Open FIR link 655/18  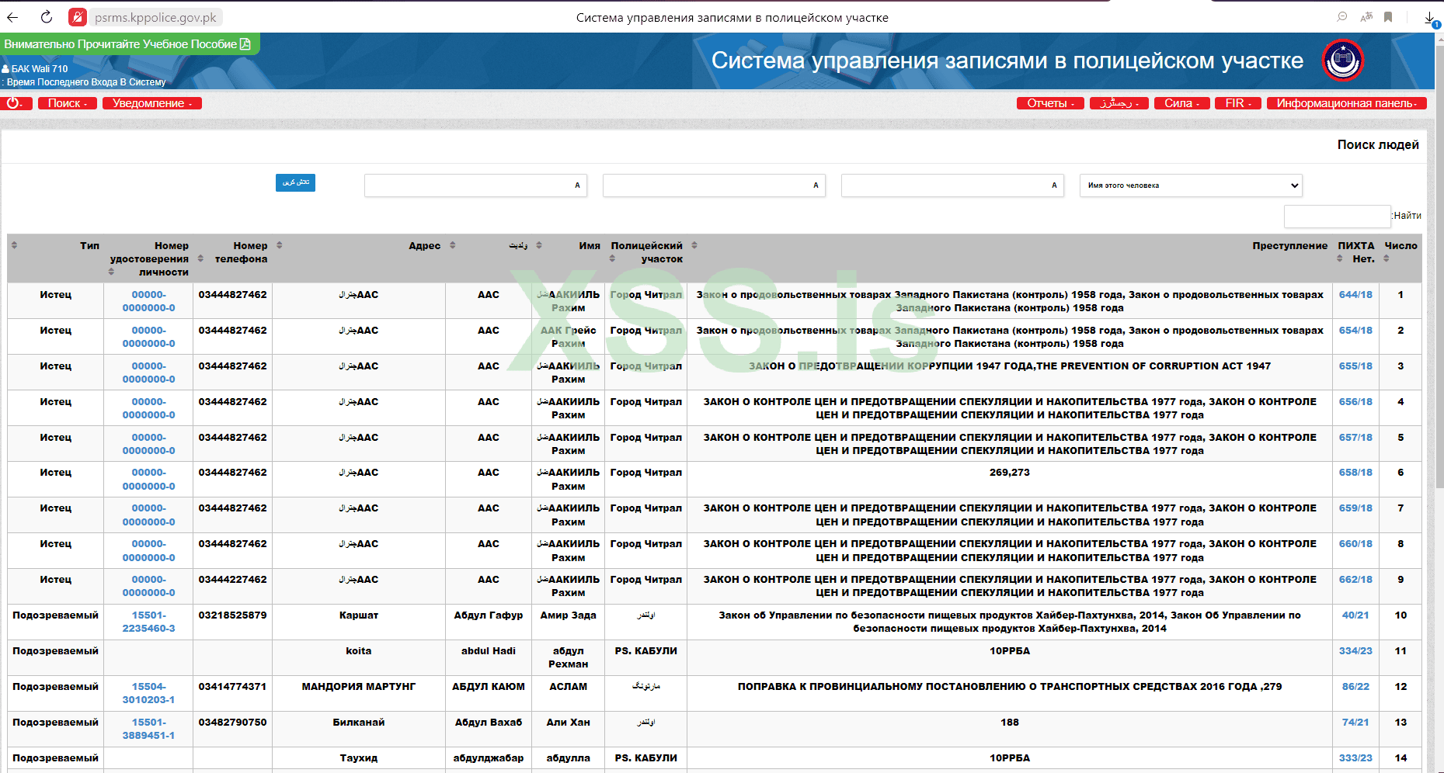pos(1355,366)
